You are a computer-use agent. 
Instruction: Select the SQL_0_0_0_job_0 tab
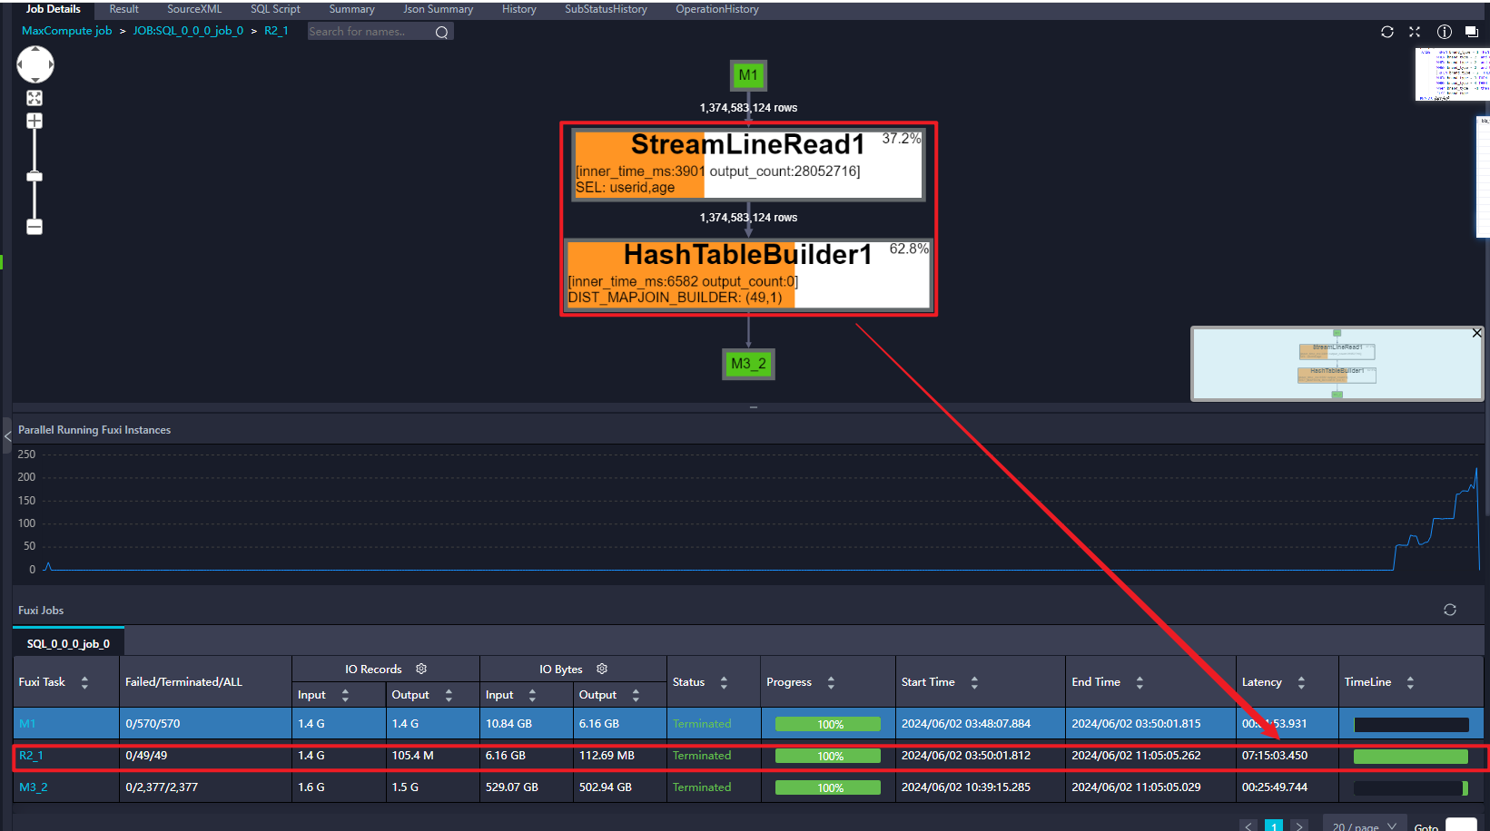(x=68, y=644)
